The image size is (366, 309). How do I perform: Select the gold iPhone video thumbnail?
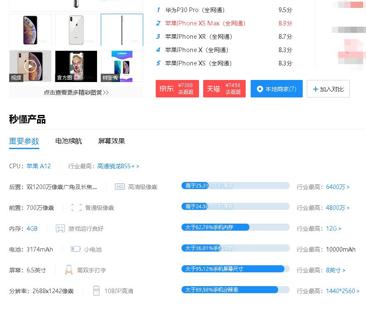tap(30, 66)
